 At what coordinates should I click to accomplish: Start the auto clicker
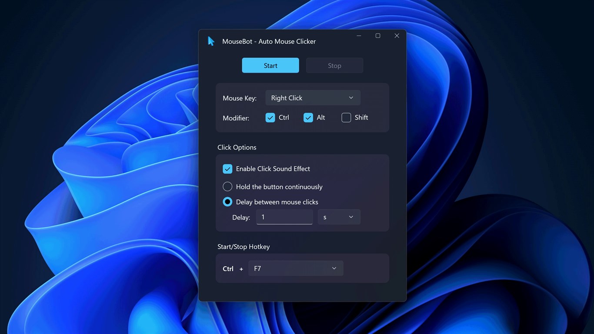(x=270, y=65)
